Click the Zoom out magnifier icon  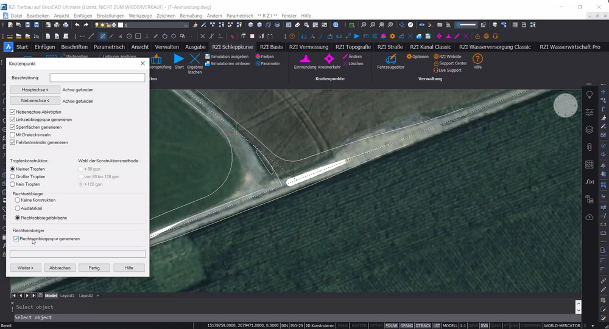pos(373,25)
